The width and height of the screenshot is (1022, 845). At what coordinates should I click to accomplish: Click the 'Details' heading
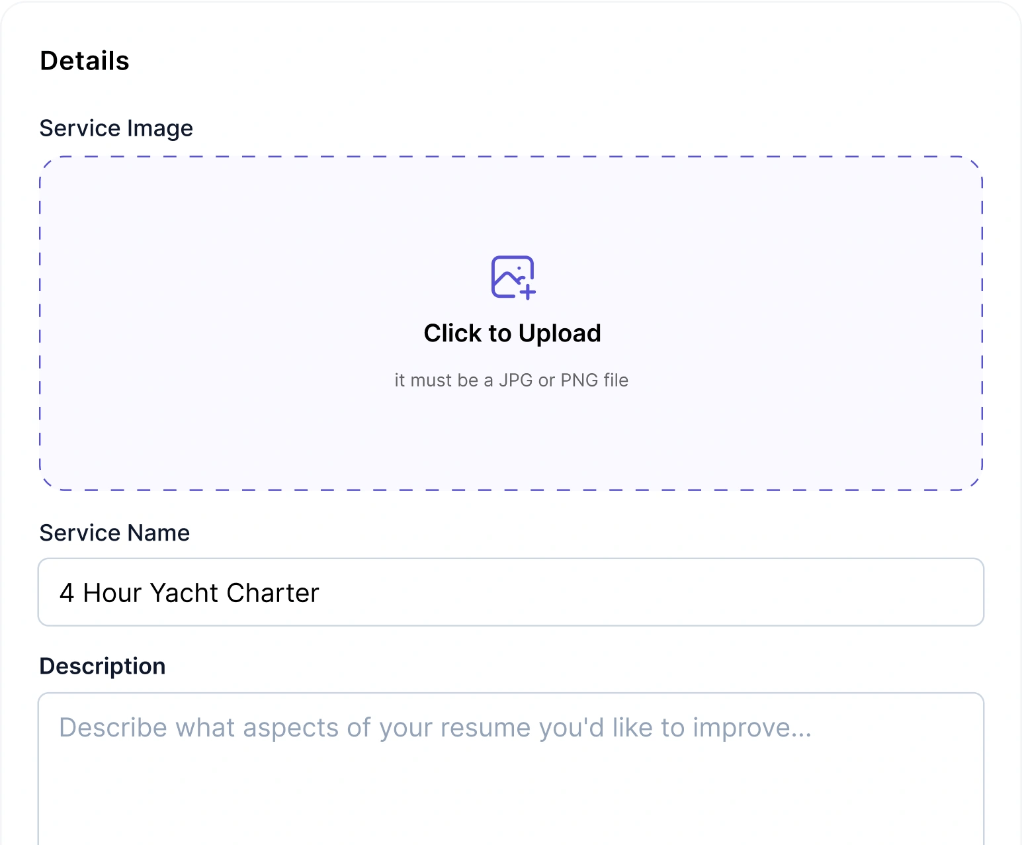(85, 60)
